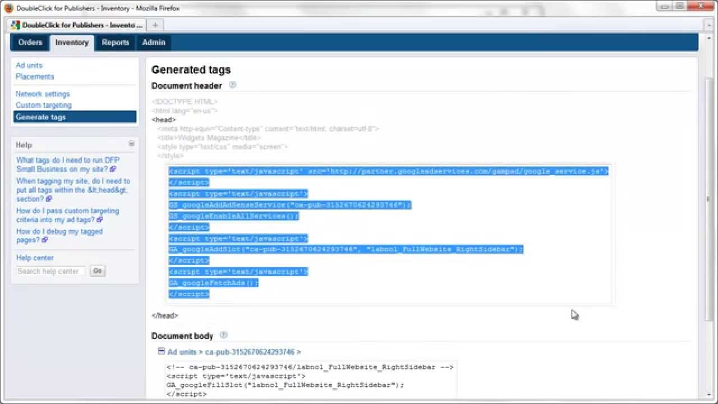
Task: Click the Search help center field
Action: pos(50,271)
